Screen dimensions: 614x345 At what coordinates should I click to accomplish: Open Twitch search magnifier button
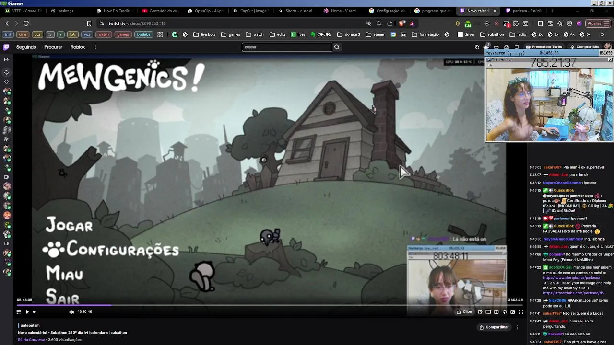[x=337, y=47]
